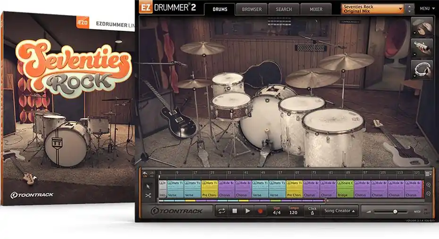Hit the largest floor tom in front
Viewport: 439px width, 239px height.
(x=333, y=138)
